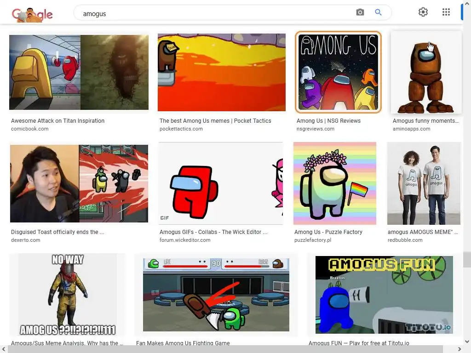Search by image using camera icon
This screenshot has width=471, height=353.
point(360,12)
